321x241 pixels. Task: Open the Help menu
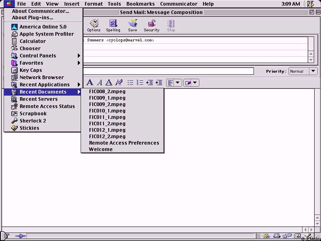(208, 4)
